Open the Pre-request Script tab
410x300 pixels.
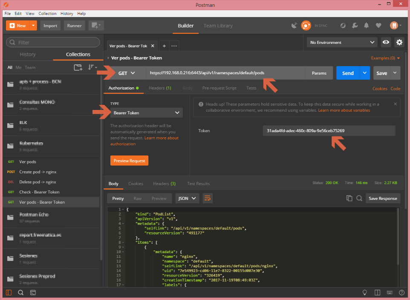pyautogui.click(x=219, y=88)
